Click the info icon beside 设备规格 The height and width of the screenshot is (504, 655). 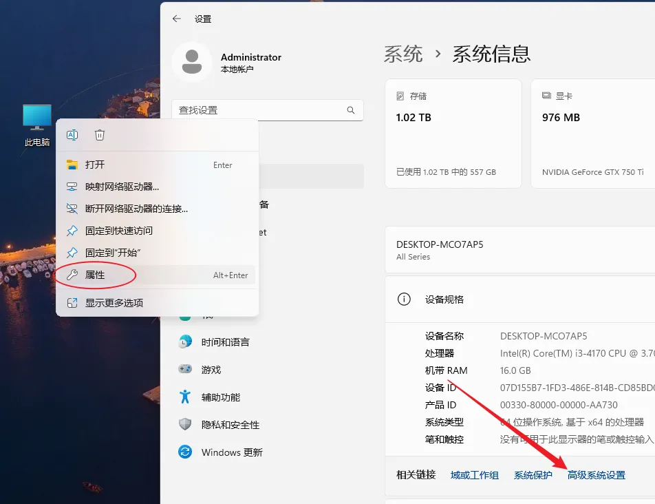[404, 300]
